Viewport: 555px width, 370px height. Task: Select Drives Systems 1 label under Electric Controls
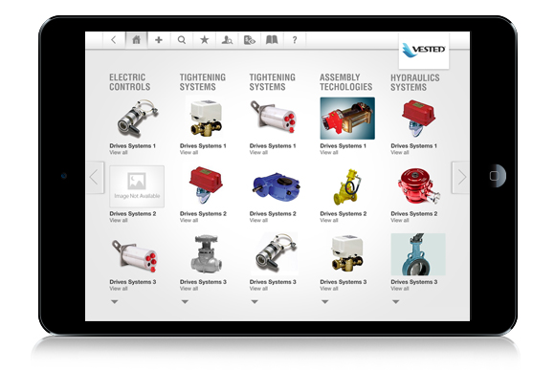coord(132,145)
